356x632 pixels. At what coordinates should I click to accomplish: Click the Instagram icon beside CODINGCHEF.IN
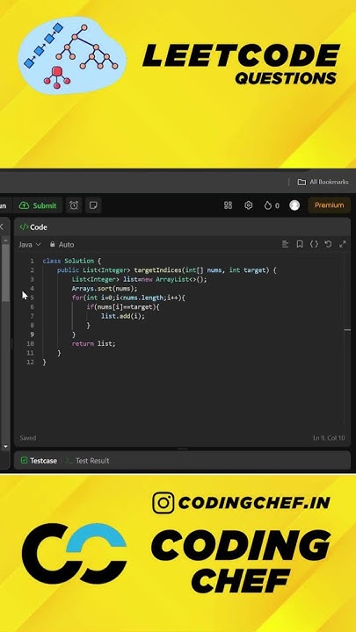(163, 503)
